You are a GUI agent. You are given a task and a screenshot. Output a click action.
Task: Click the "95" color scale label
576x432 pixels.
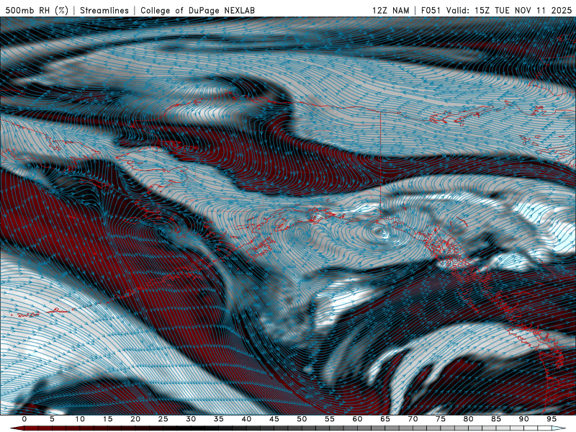click(552, 419)
